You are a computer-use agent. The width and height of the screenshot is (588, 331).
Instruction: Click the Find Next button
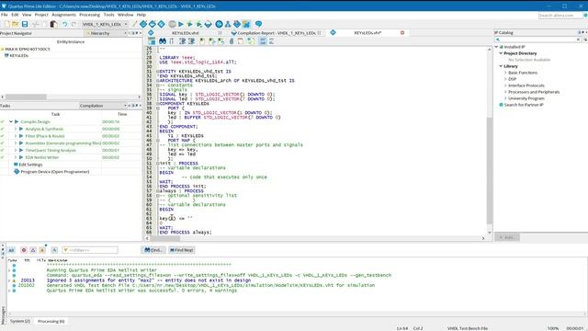182,250
